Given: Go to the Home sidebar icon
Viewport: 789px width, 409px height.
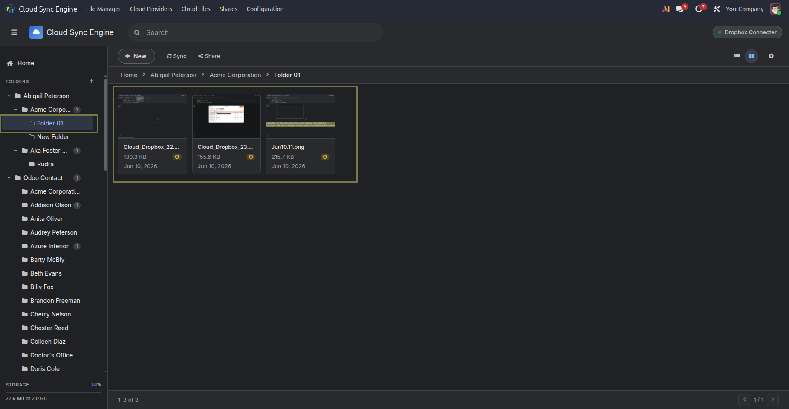Looking at the screenshot, I should point(10,63).
